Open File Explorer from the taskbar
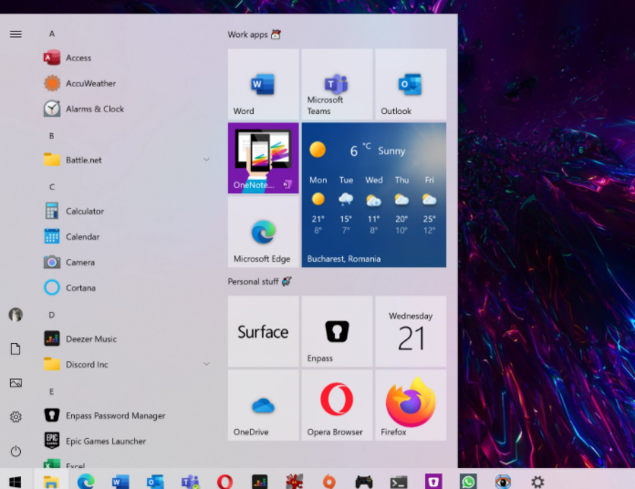The image size is (635, 489). tap(51, 482)
